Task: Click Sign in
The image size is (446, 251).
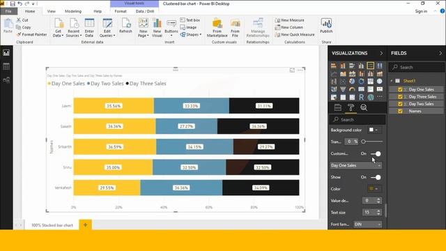Action: click(421, 11)
